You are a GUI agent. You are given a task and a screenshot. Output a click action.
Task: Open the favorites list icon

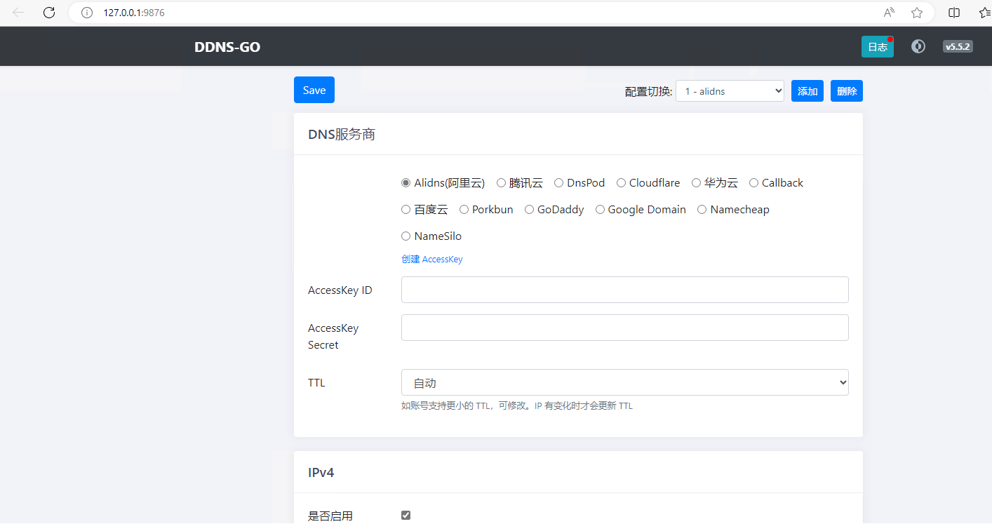pos(985,13)
